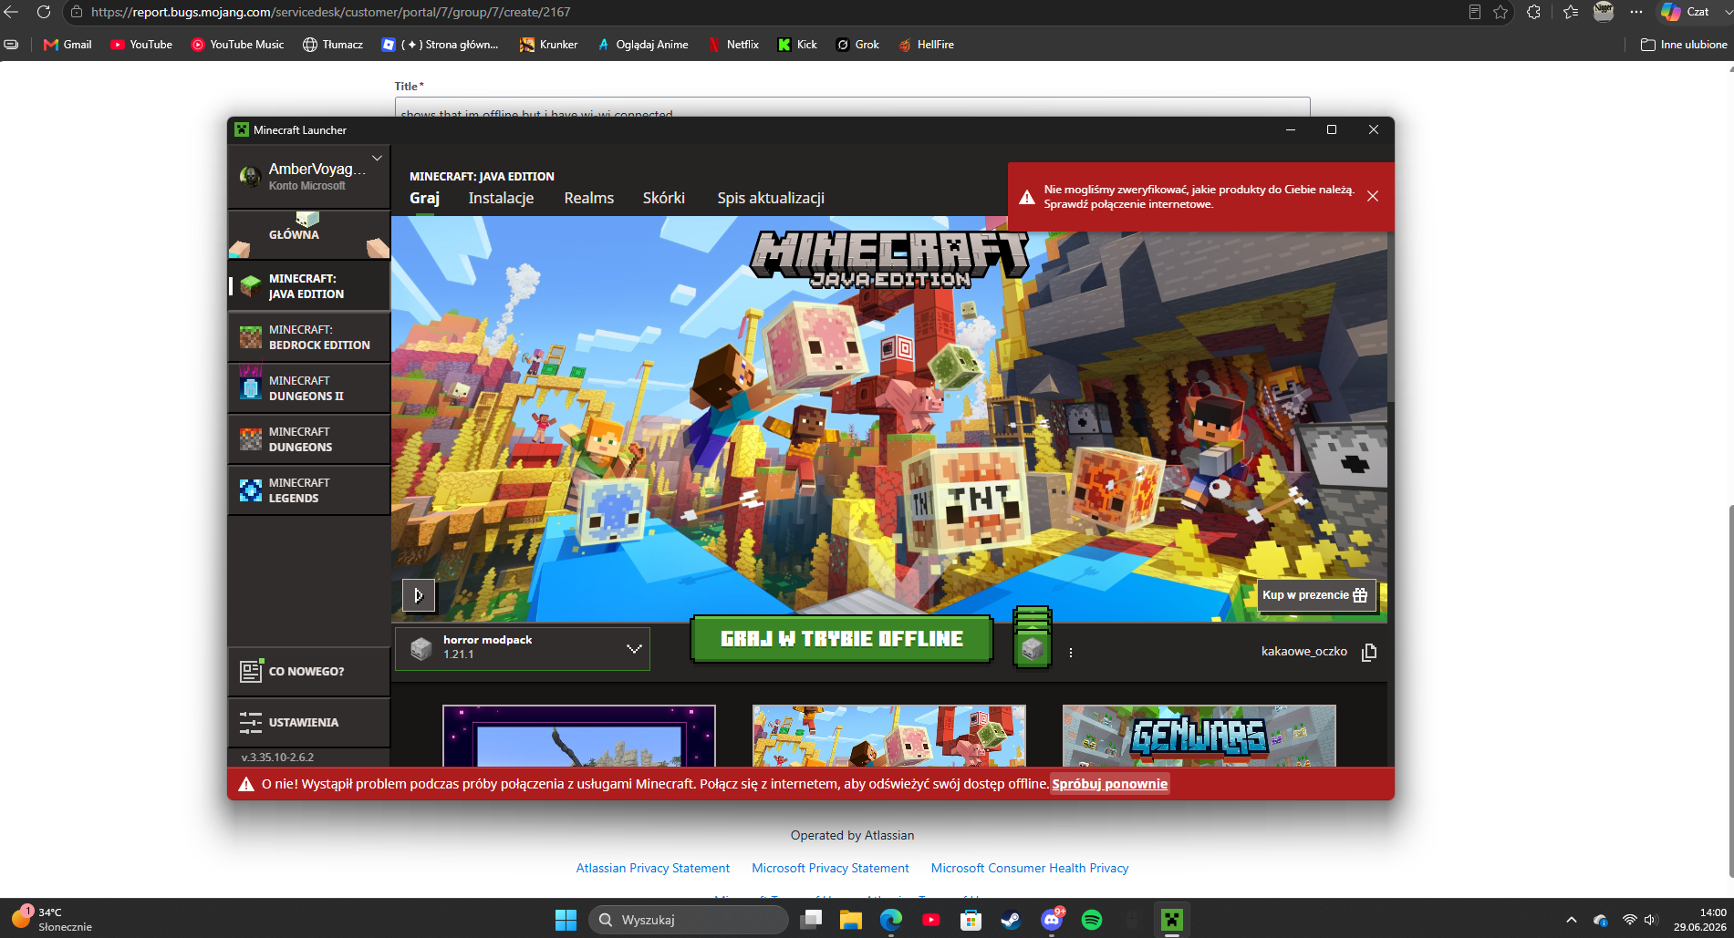Open Discord from the taskbar
This screenshot has height=938, width=1734.
(1052, 920)
